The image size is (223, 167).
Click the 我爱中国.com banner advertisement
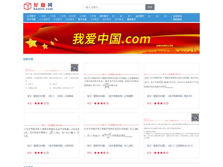point(111,38)
